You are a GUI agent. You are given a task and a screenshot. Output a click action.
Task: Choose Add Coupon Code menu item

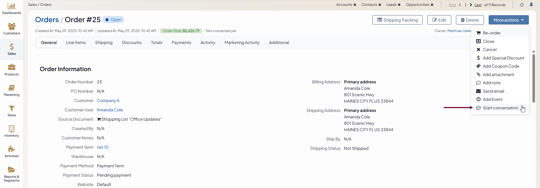click(501, 66)
